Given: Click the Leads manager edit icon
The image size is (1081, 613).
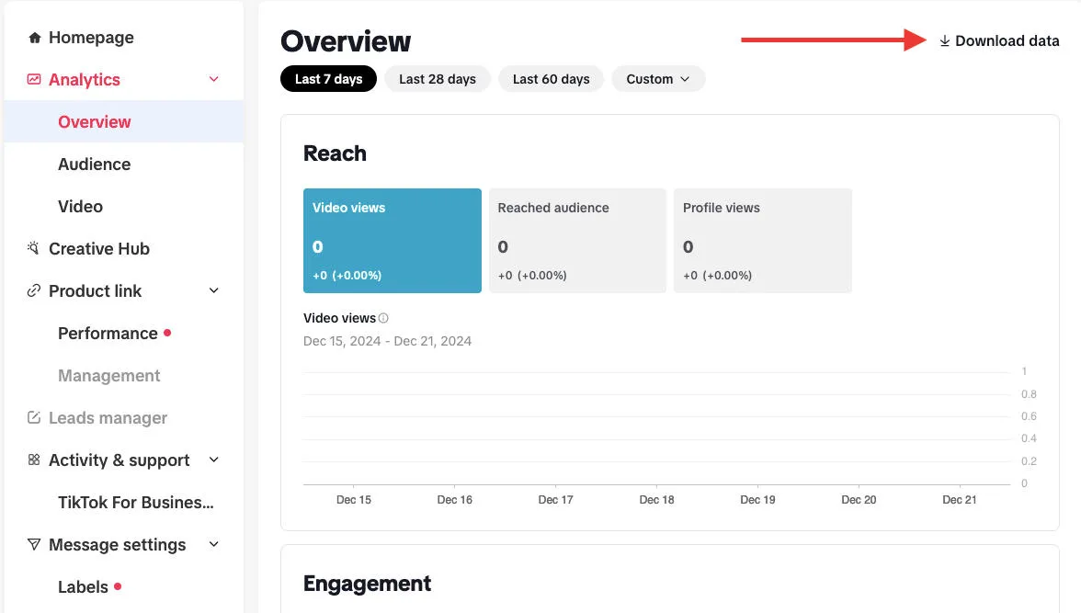Looking at the screenshot, I should click(x=34, y=418).
